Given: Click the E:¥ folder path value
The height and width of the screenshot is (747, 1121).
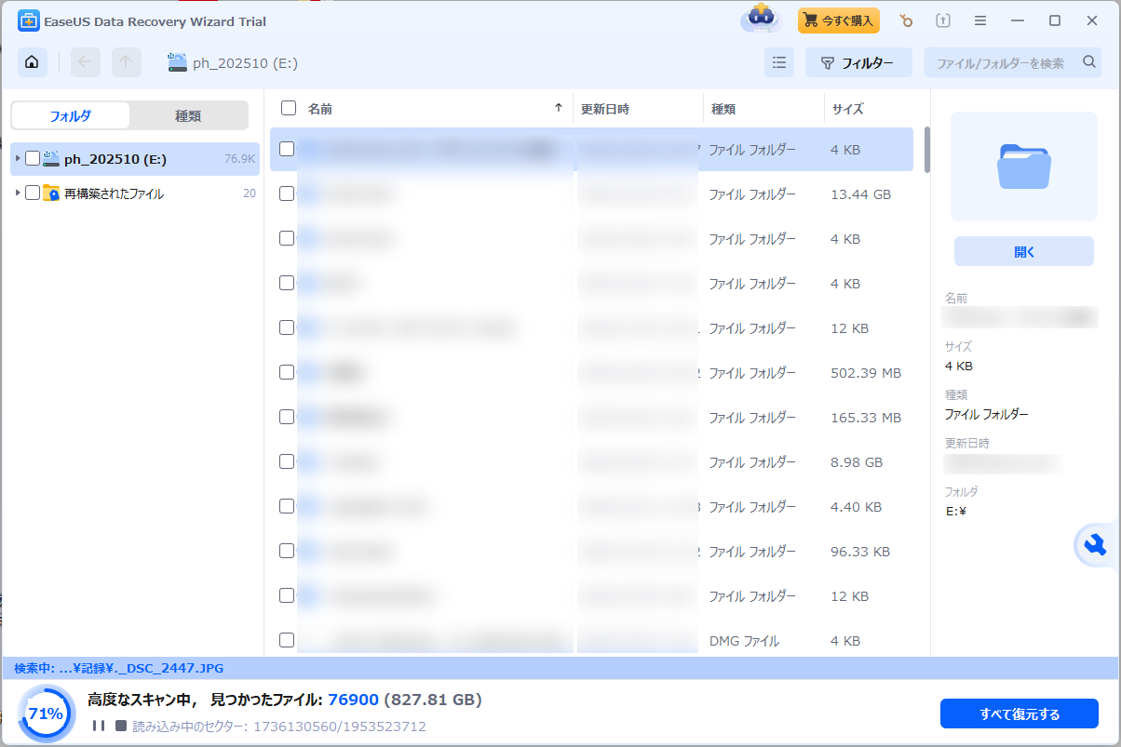Looking at the screenshot, I should [x=958, y=511].
